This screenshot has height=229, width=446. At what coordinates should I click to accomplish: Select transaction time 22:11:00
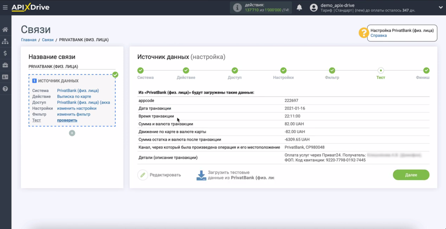(x=292, y=116)
